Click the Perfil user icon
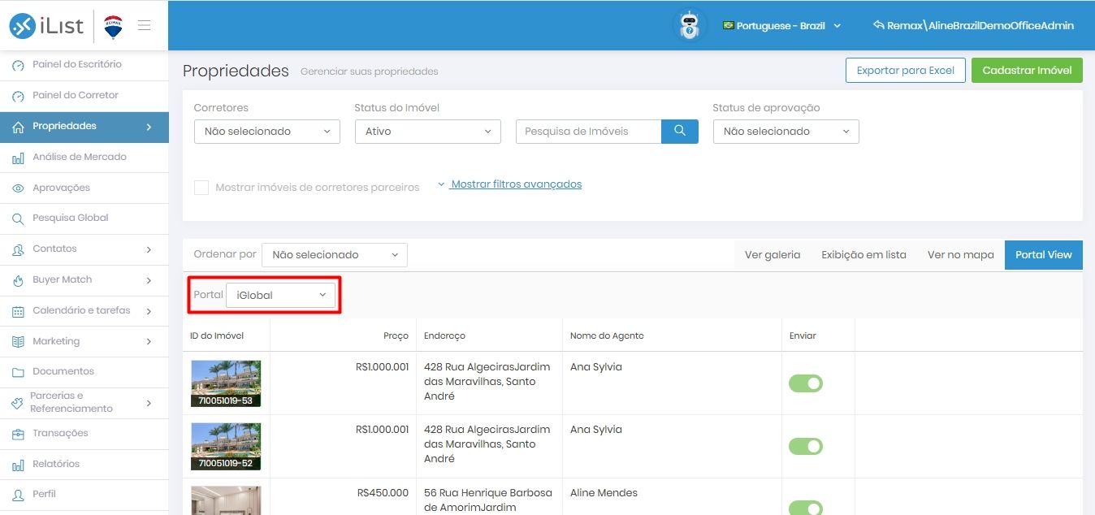This screenshot has height=515, width=1095. pyautogui.click(x=18, y=495)
